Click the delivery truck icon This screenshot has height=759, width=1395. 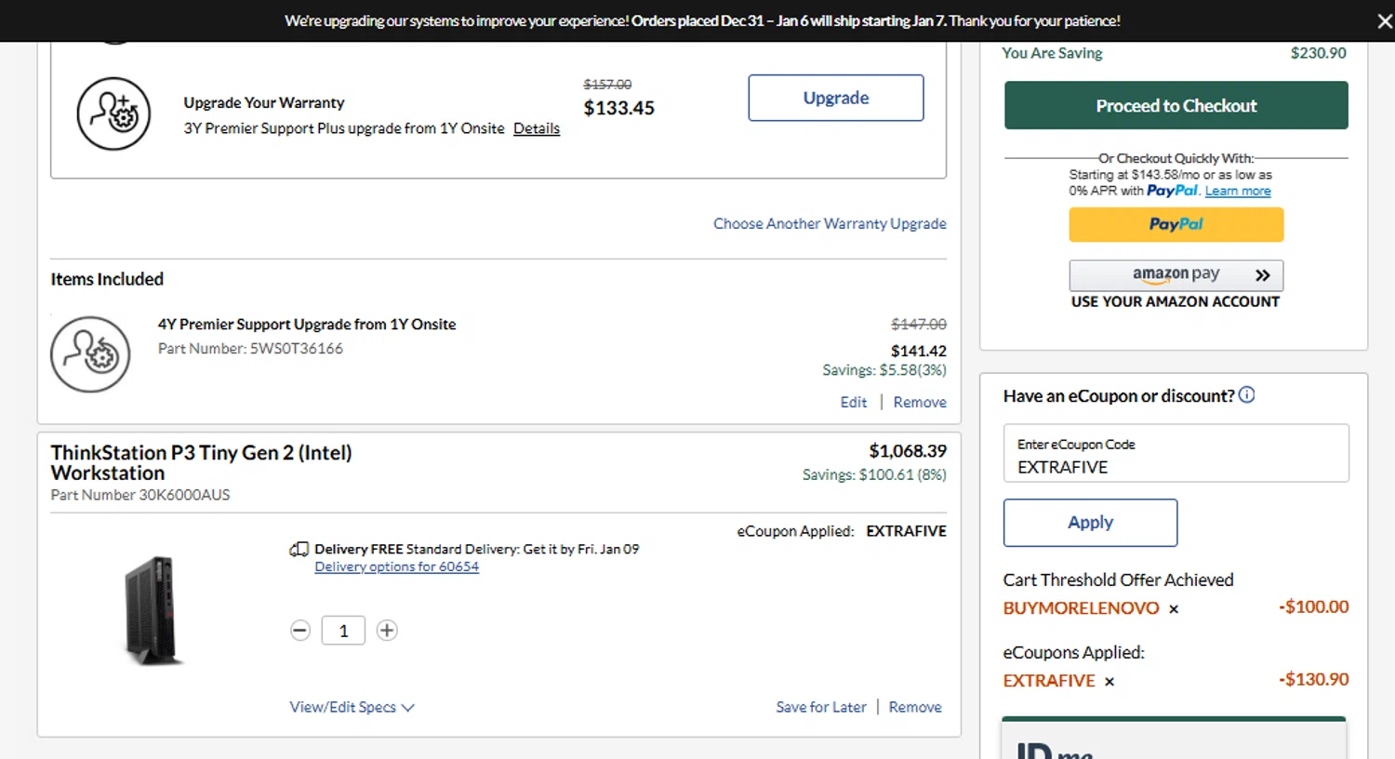(299, 550)
